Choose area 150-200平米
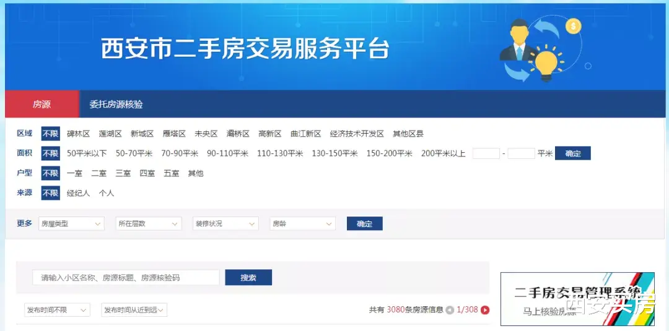Image resolution: width=669 pixels, height=331 pixels. tap(390, 153)
